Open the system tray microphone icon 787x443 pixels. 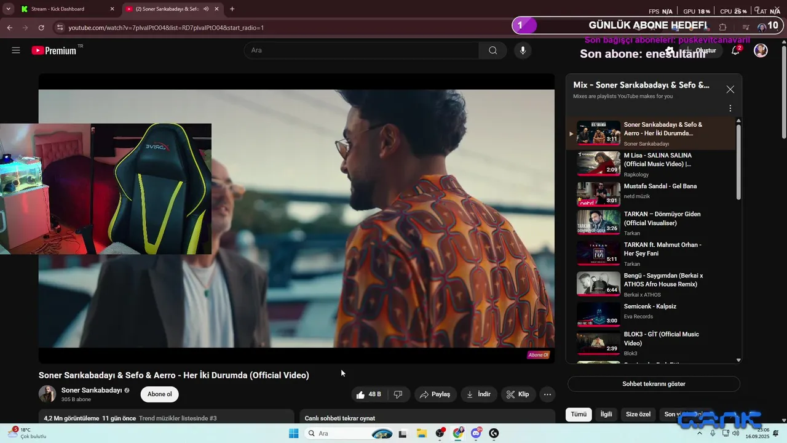(713, 433)
